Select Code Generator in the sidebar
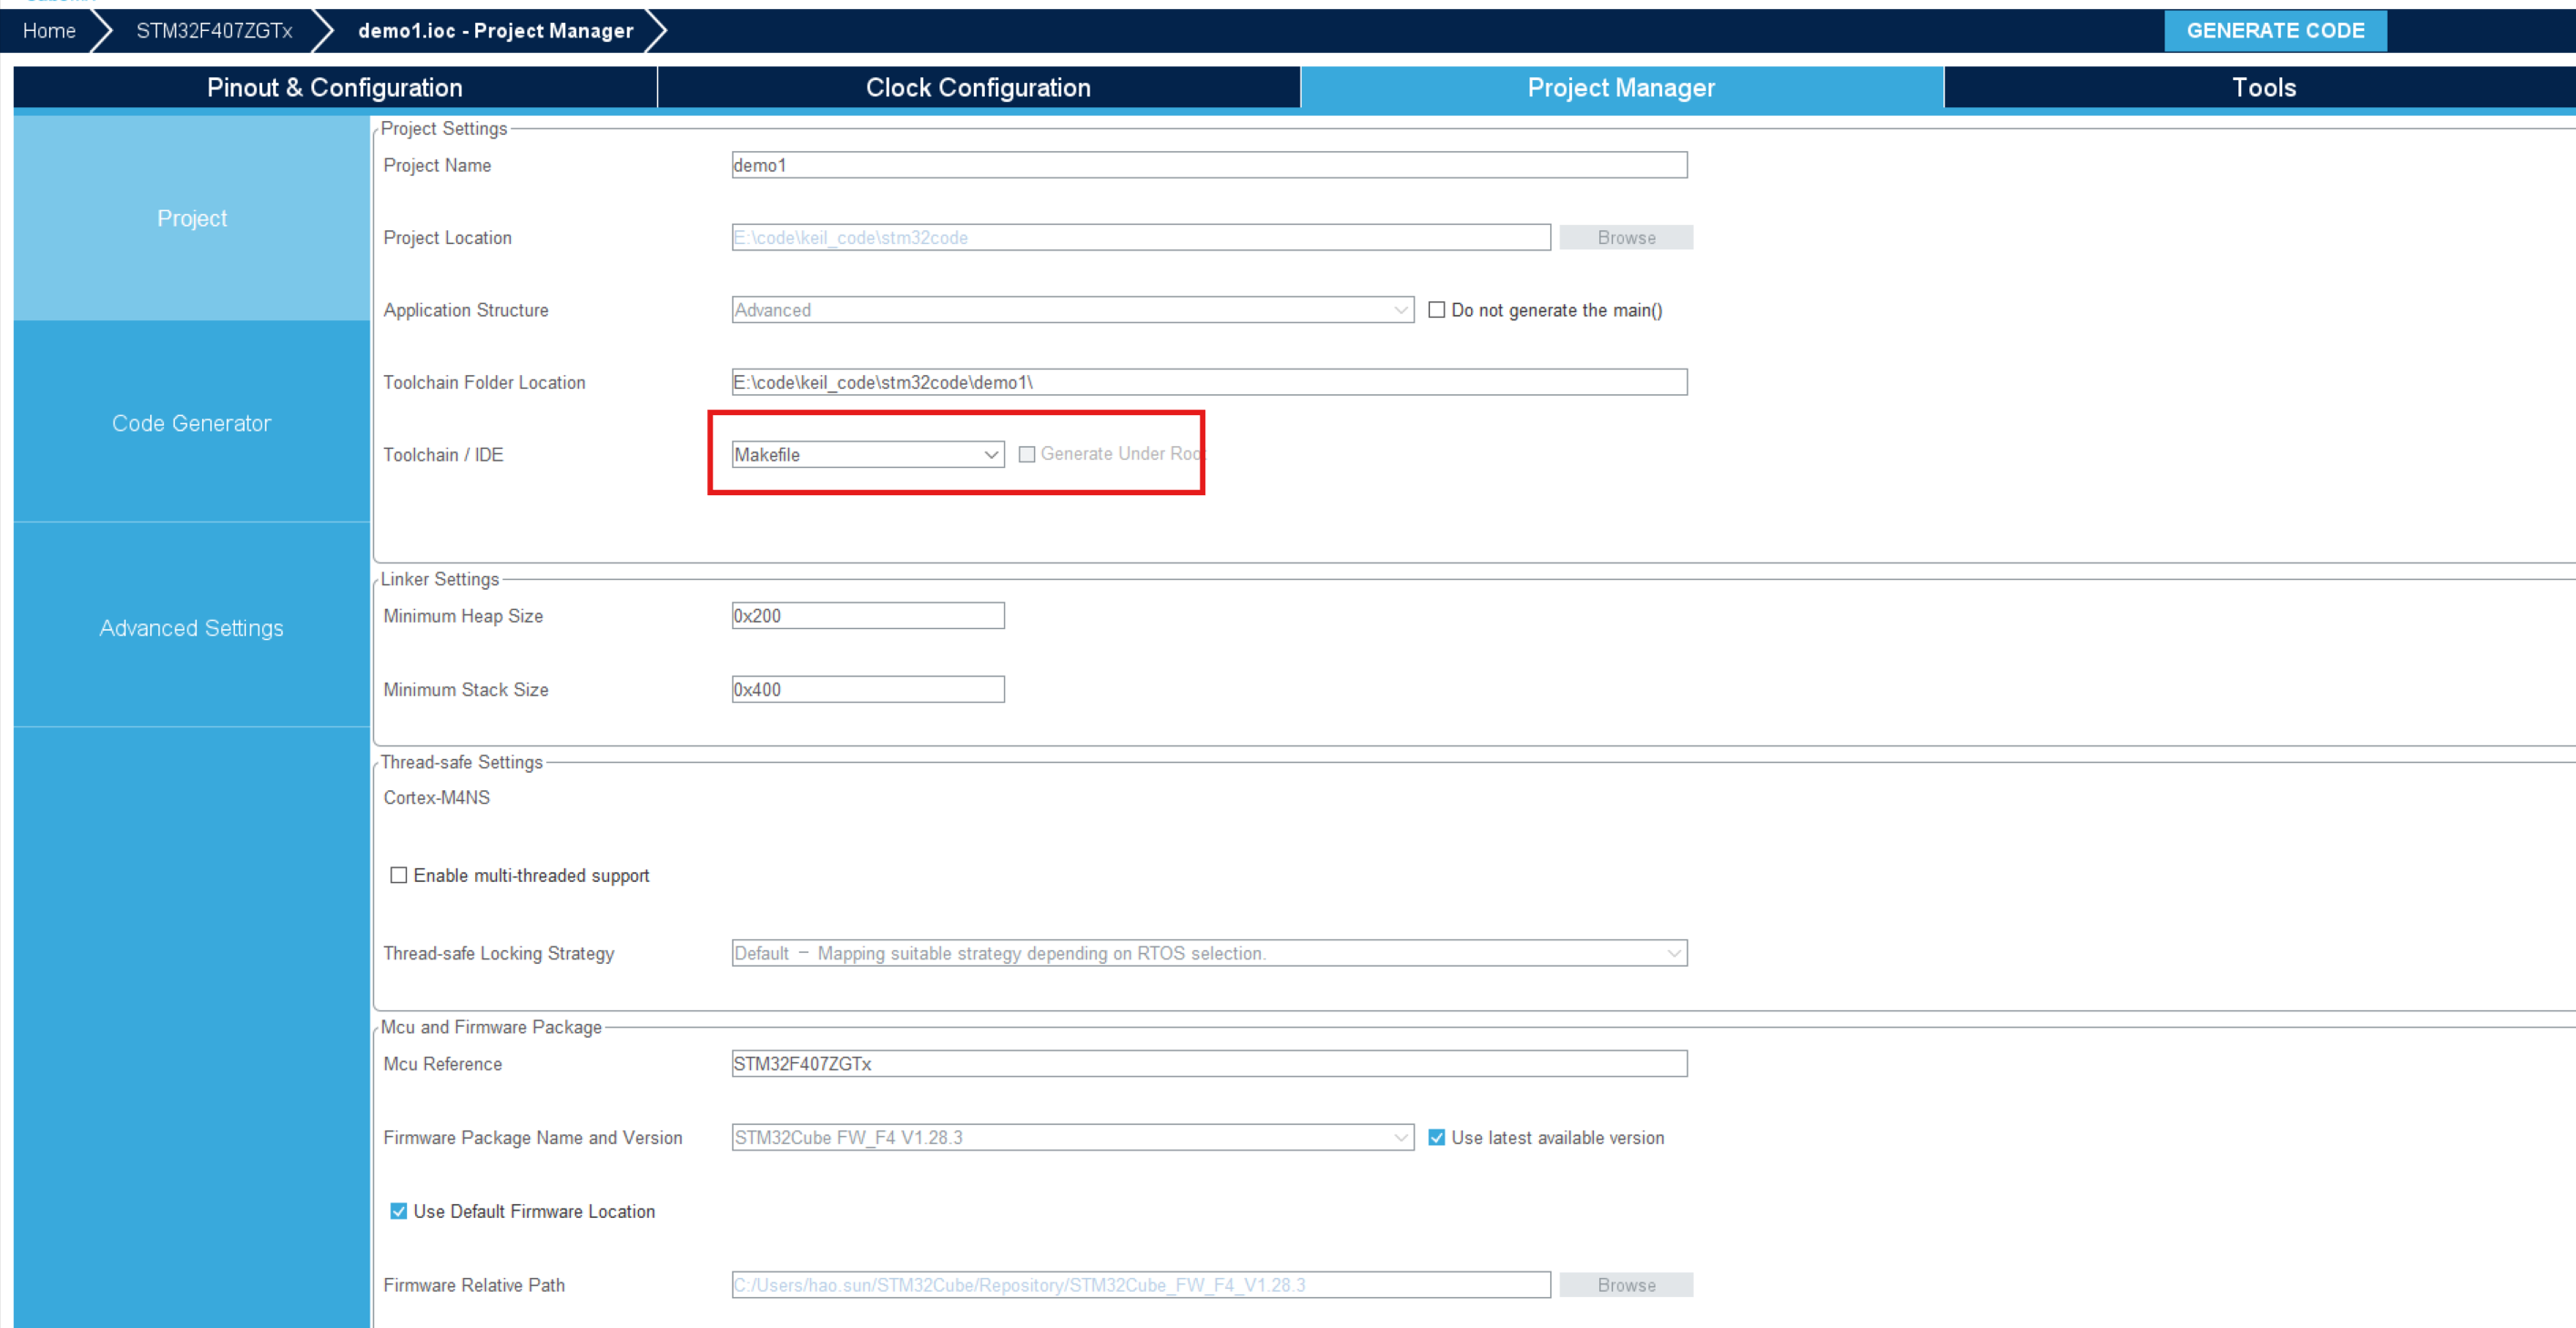Image resolution: width=2576 pixels, height=1328 pixels. (191, 423)
